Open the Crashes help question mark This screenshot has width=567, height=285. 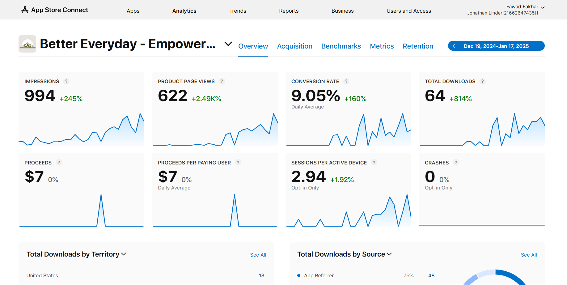click(456, 162)
